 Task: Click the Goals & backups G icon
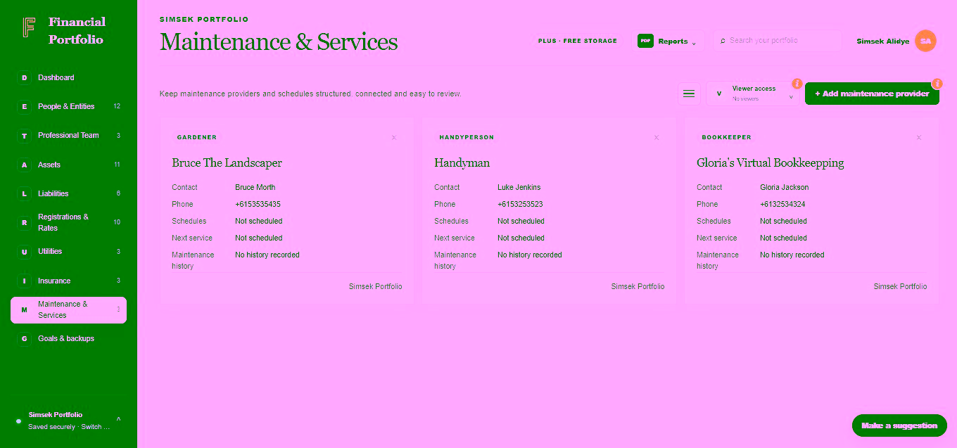[25, 339]
